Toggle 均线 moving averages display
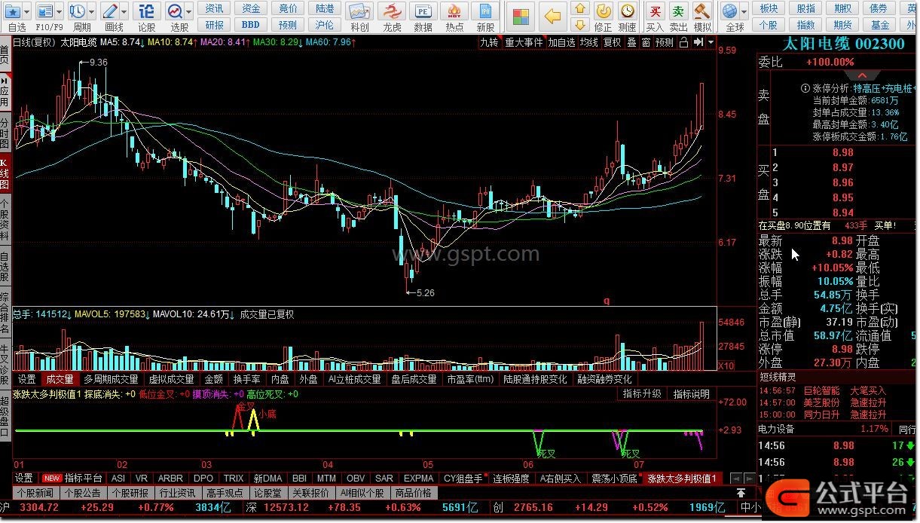The image size is (920, 523). click(589, 43)
